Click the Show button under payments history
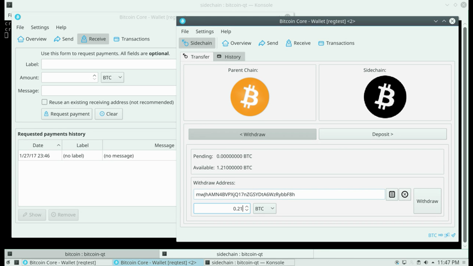This screenshot has width=473, height=266. click(x=32, y=215)
